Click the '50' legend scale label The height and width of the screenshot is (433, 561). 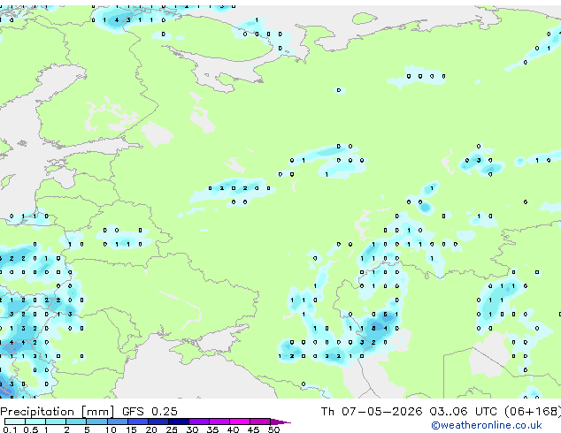273,429
